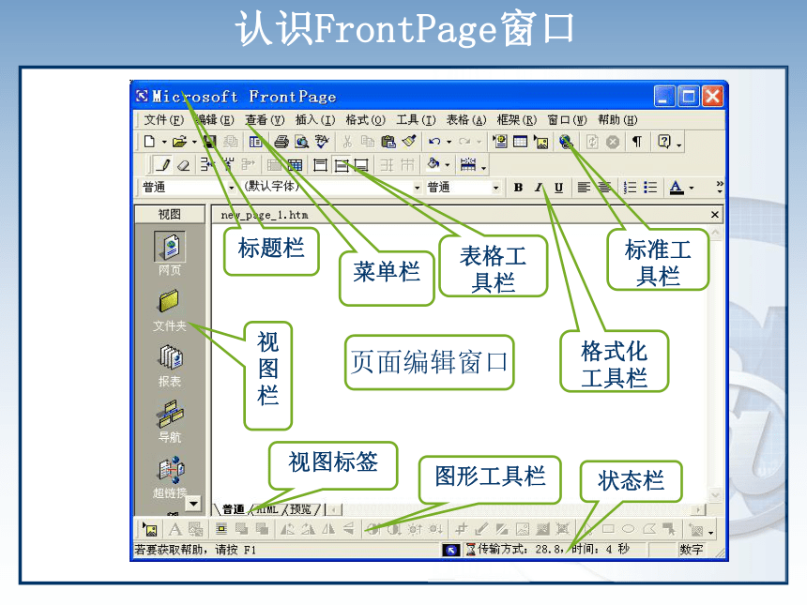Click the Insert Hyperlink globe icon
This screenshot has width=807, height=605.
tap(566, 142)
